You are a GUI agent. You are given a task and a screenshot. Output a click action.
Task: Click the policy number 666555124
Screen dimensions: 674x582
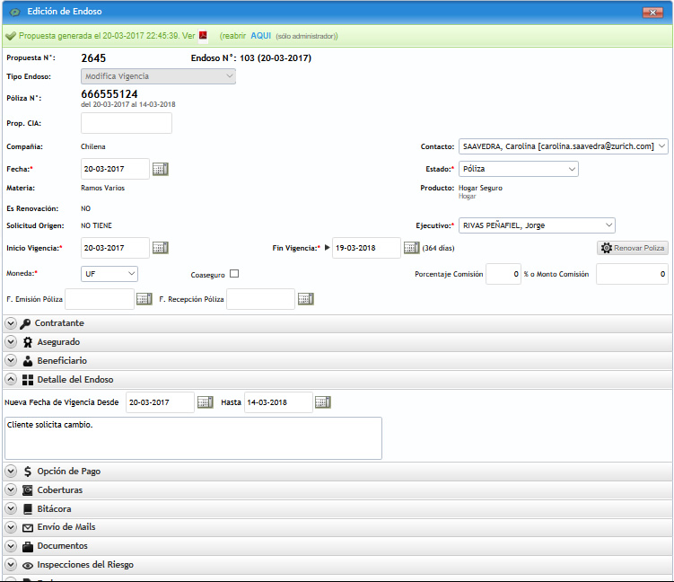click(x=109, y=94)
